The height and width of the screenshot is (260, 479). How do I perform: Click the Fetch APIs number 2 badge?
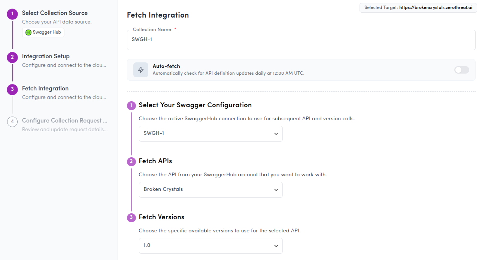tap(131, 161)
